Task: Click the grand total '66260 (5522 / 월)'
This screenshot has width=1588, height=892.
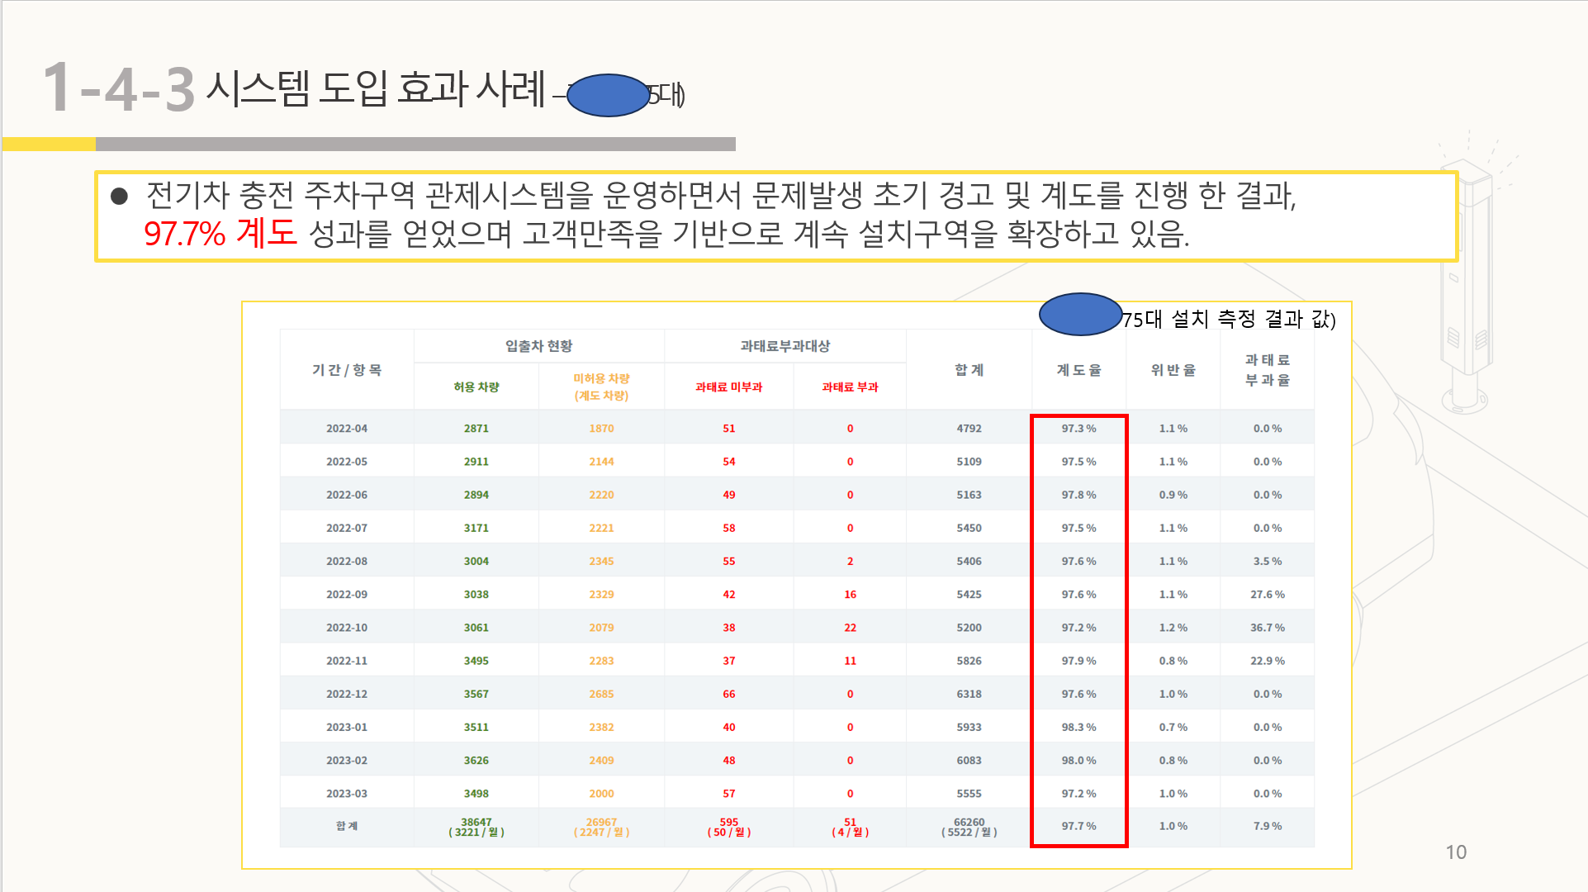Action: coord(969,827)
